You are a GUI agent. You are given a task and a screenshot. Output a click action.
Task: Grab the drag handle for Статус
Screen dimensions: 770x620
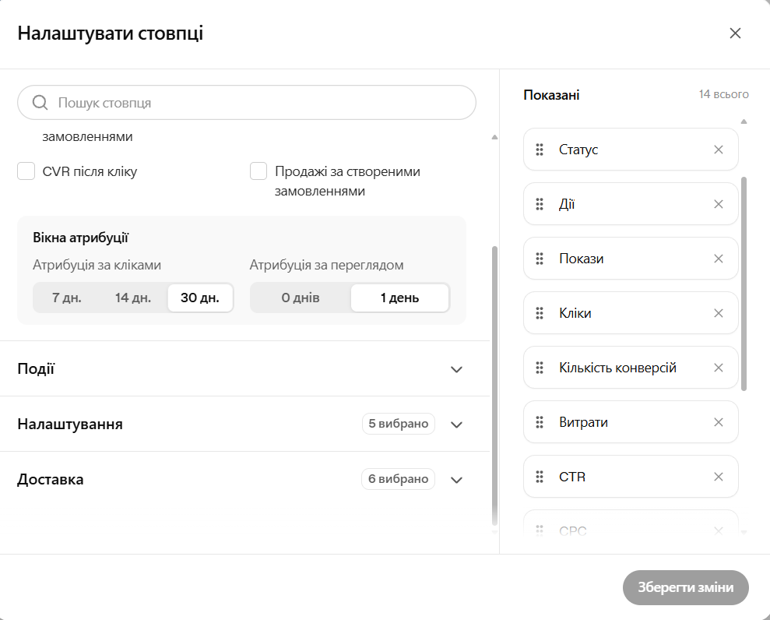point(540,150)
